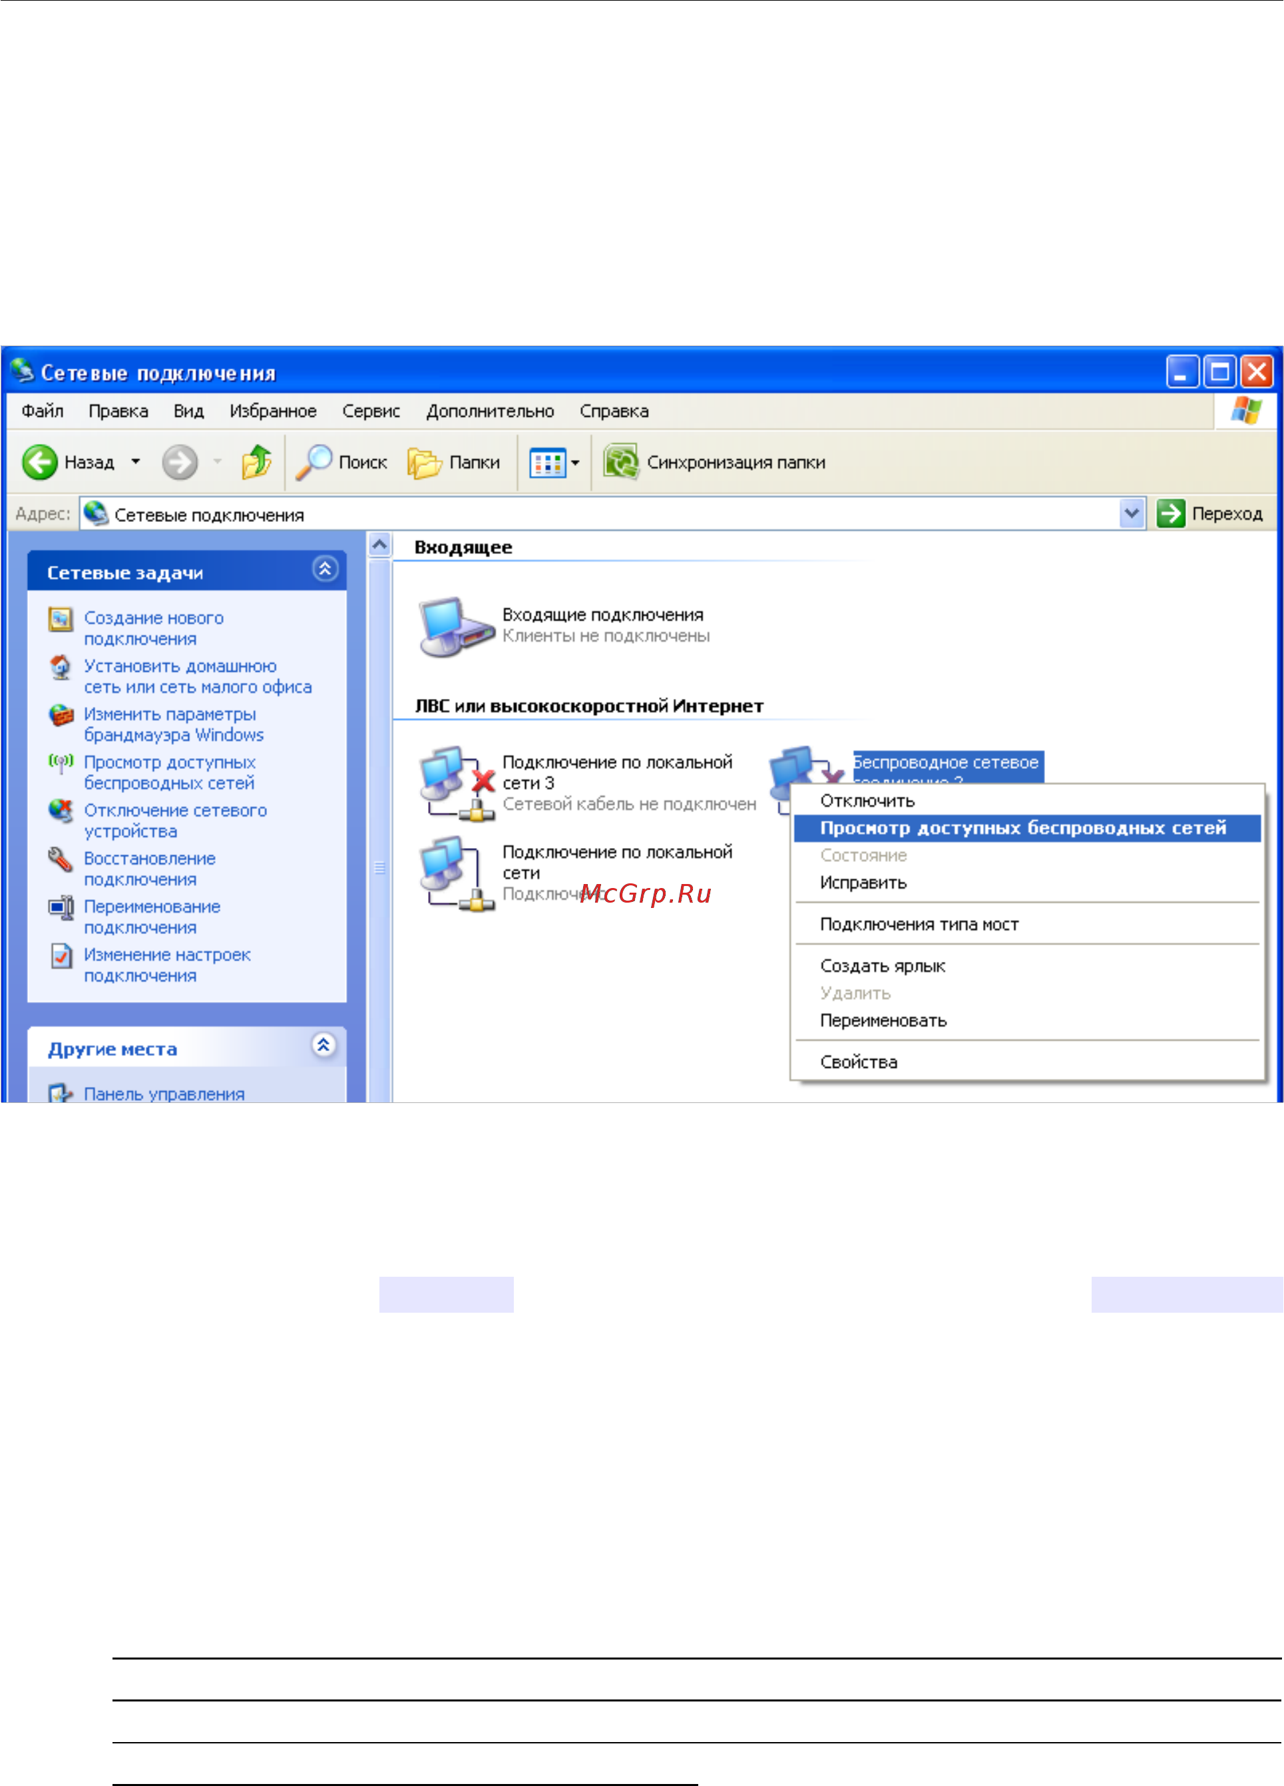Image resolution: width=1284 pixels, height=1786 pixels.
Task: Click Беспроводное сетевое соединение label
Action: pyautogui.click(x=948, y=768)
